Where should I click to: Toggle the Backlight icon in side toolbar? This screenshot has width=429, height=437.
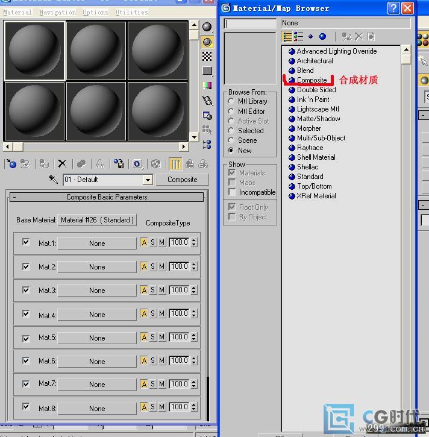pos(207,42)
